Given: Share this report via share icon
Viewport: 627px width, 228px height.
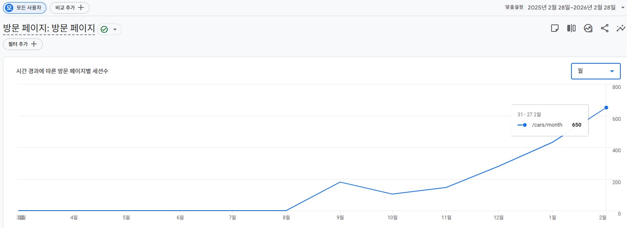Looking at the screenshot, I should (605, 28).
